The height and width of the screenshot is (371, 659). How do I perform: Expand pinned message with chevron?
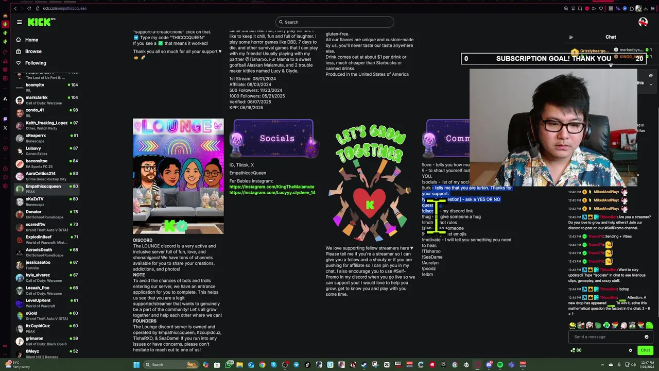[651, 84]
